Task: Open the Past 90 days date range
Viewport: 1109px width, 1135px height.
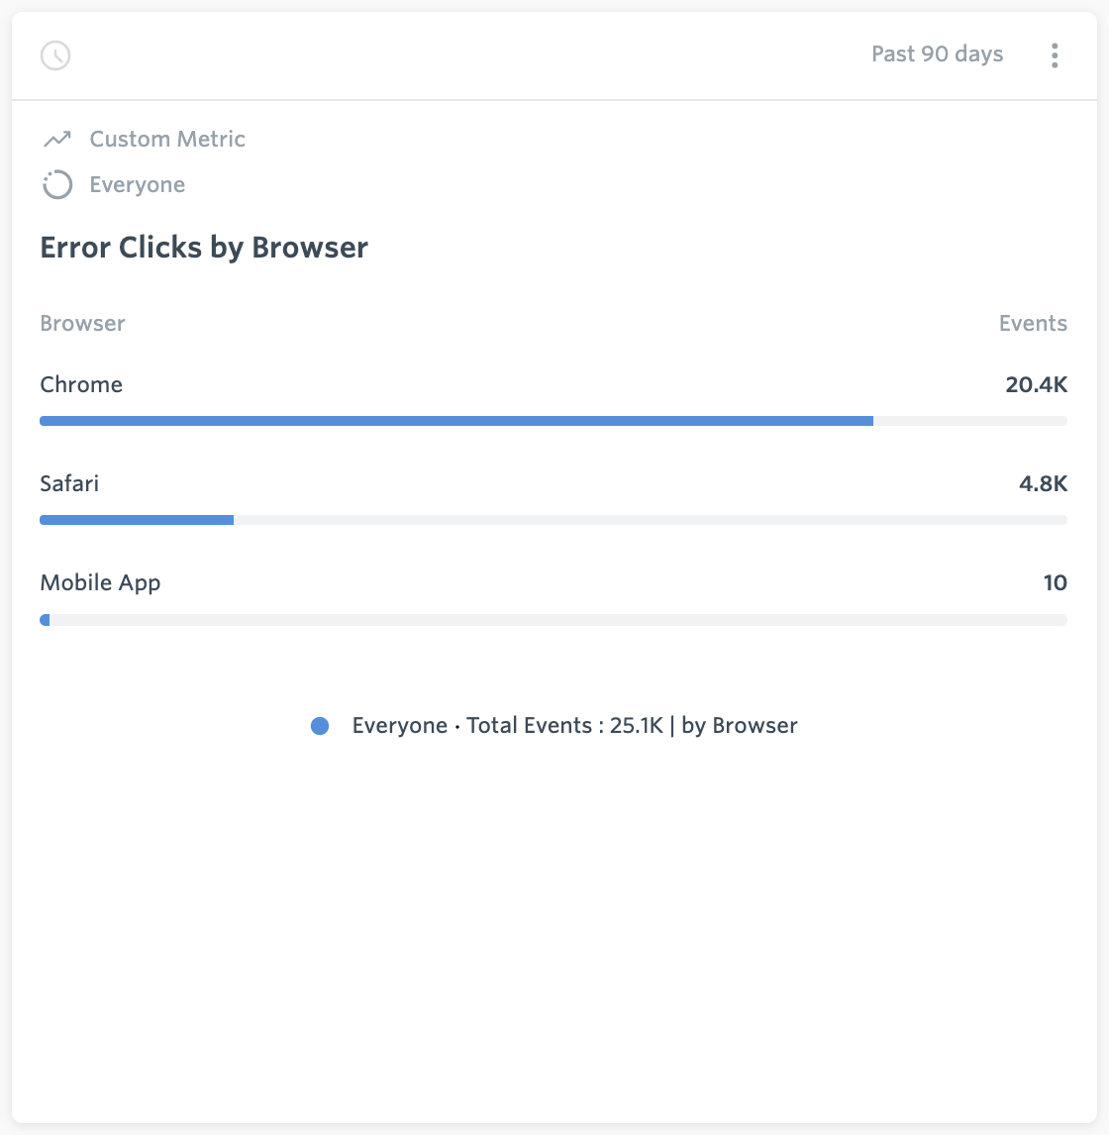Action: point(937,54)
